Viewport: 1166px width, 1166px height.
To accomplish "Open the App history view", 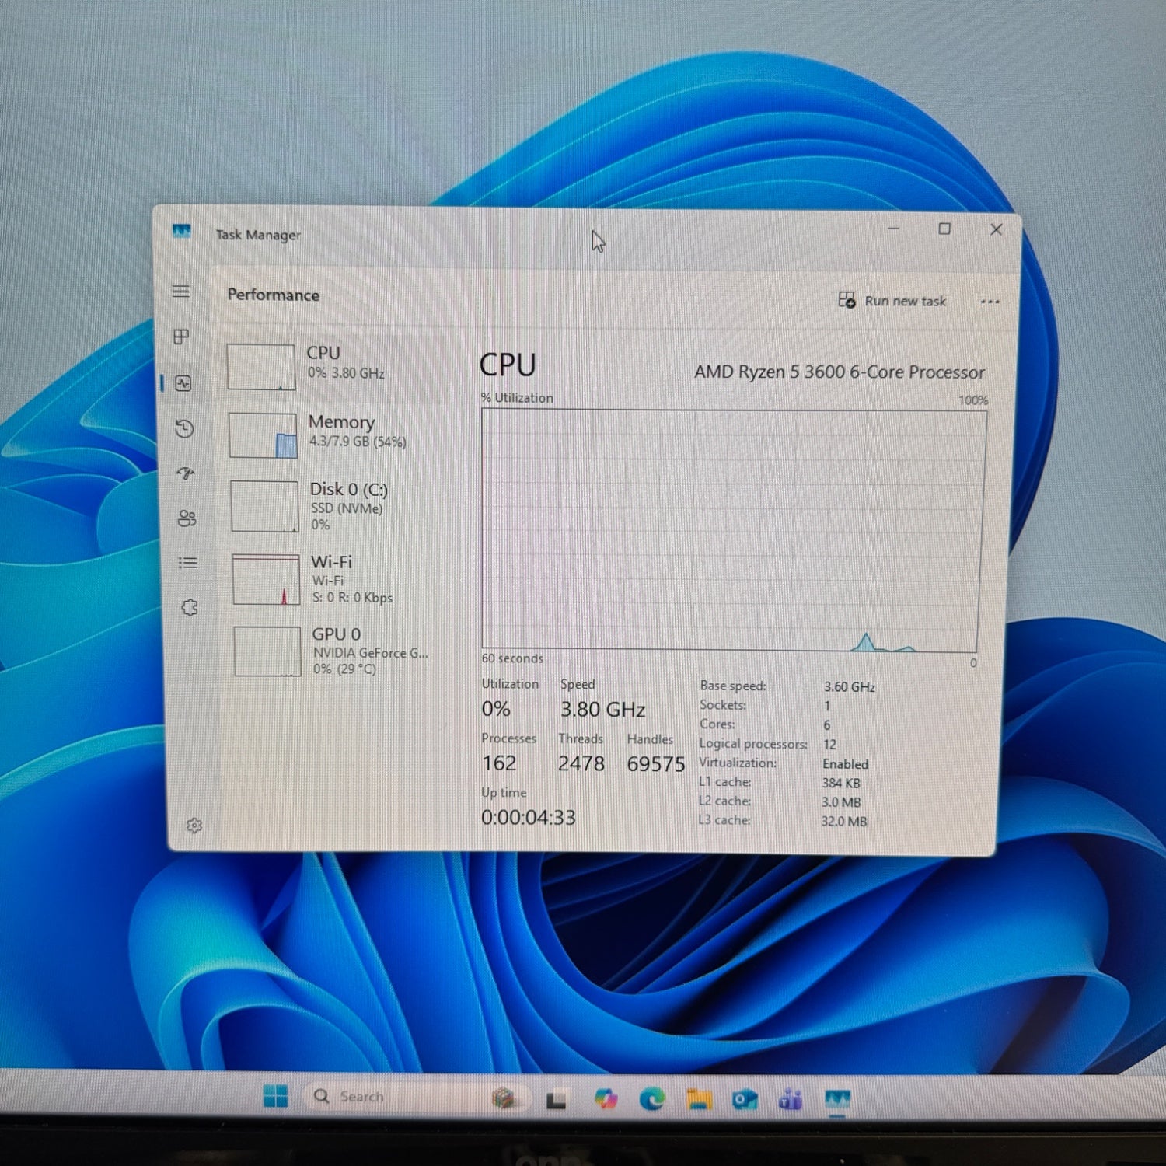I will pos(183,430).
